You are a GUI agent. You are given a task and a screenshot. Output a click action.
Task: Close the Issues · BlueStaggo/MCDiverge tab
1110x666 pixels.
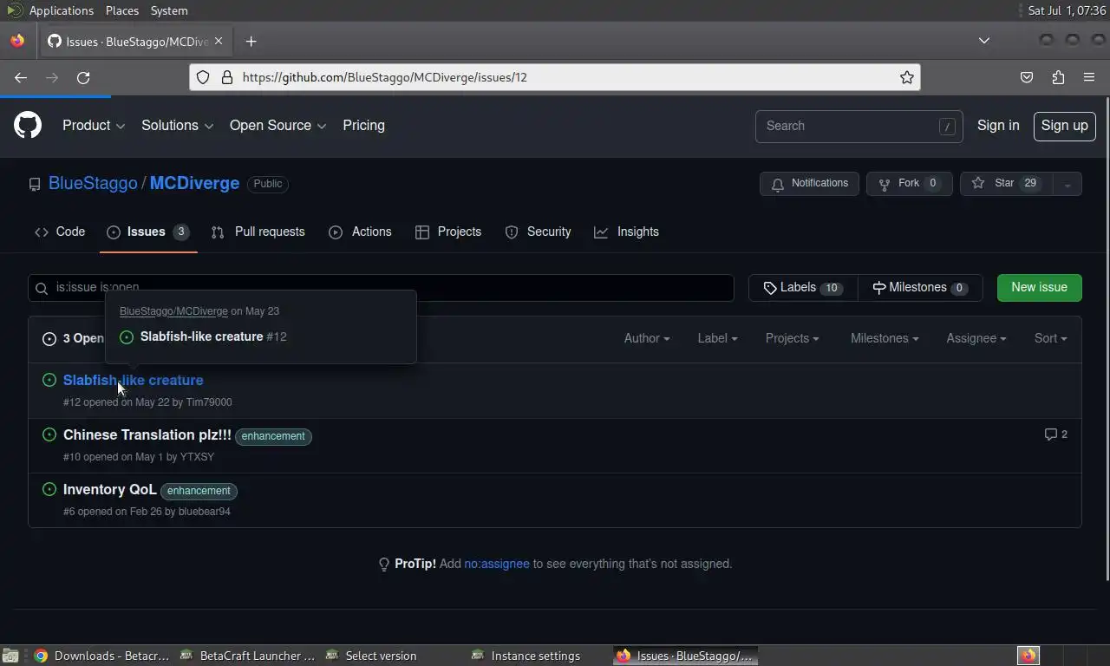219,41
